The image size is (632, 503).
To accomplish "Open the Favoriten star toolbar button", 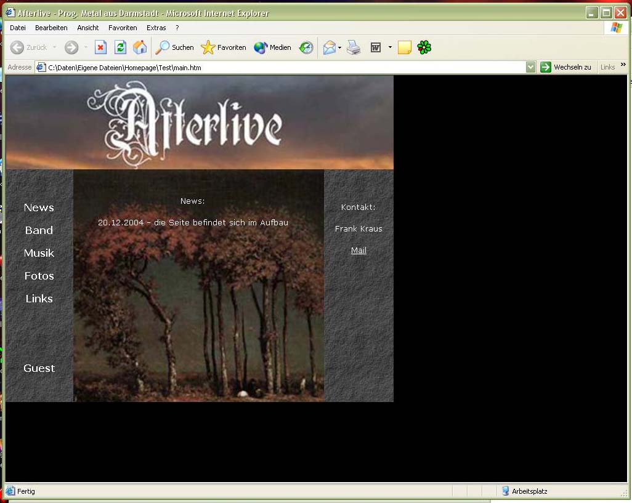I will click(x=224, y=47).
